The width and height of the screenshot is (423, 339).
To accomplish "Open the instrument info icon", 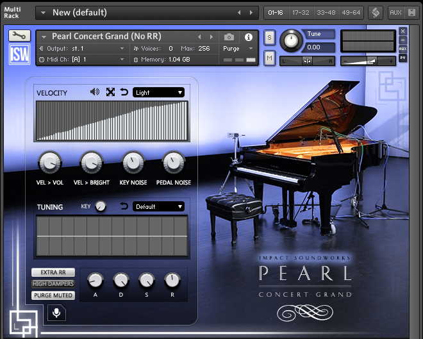I will pos(249,37).
